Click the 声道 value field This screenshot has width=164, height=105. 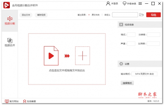[131, 44]
